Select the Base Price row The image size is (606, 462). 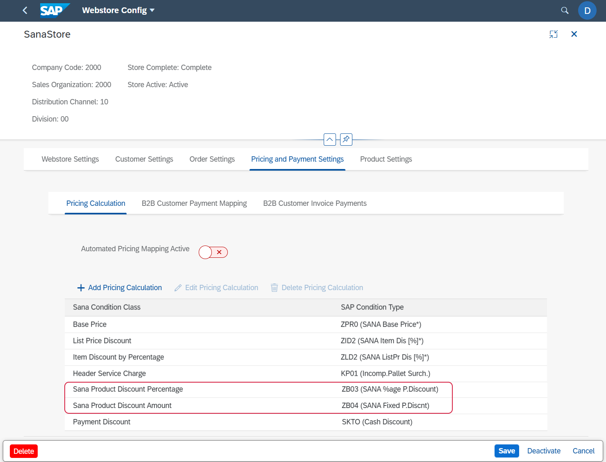click(x=306, y=325)
